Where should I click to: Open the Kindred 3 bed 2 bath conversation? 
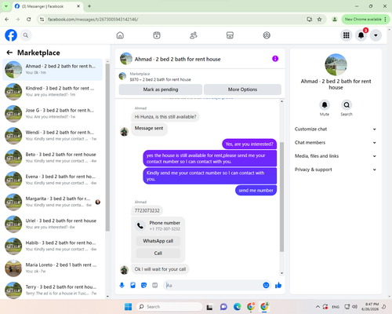53,91
